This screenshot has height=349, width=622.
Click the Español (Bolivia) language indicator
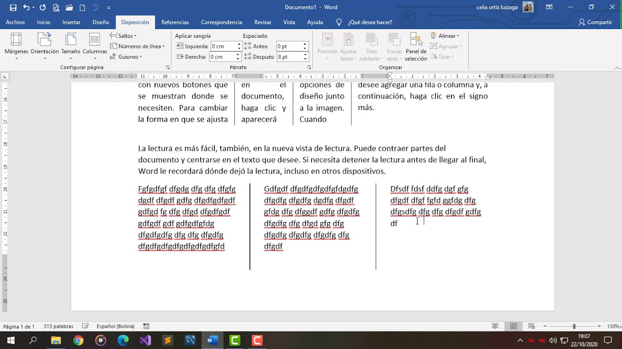click(x=115, y=327)
